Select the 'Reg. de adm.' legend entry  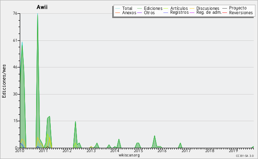209,12
